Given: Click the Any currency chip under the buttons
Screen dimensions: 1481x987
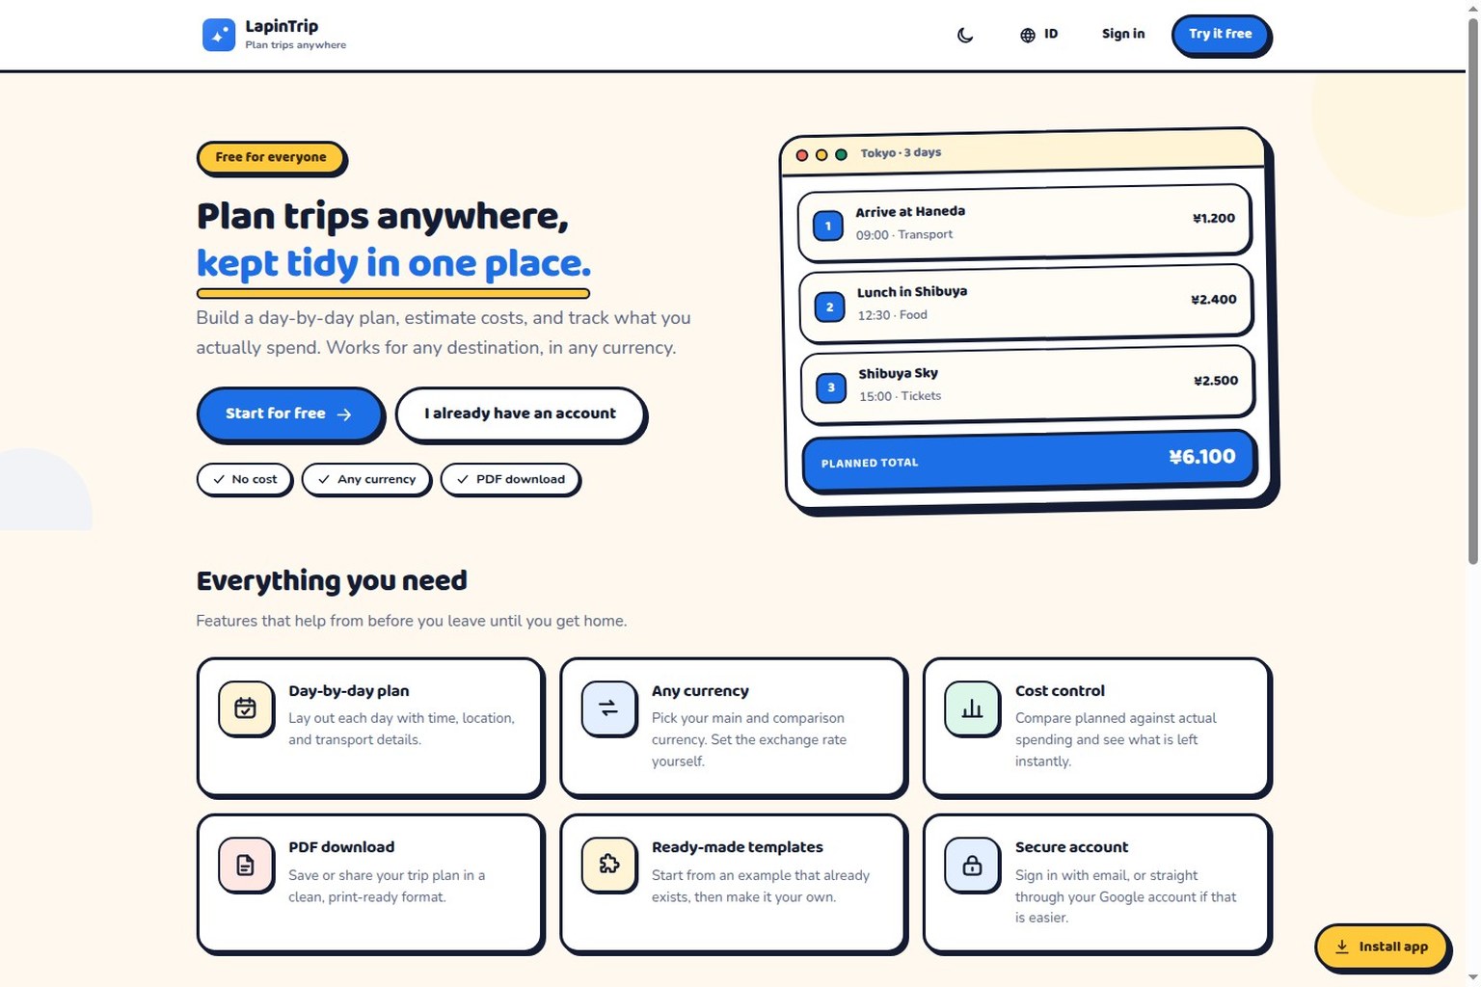Looking at the screenshot, I should [366, 479].
